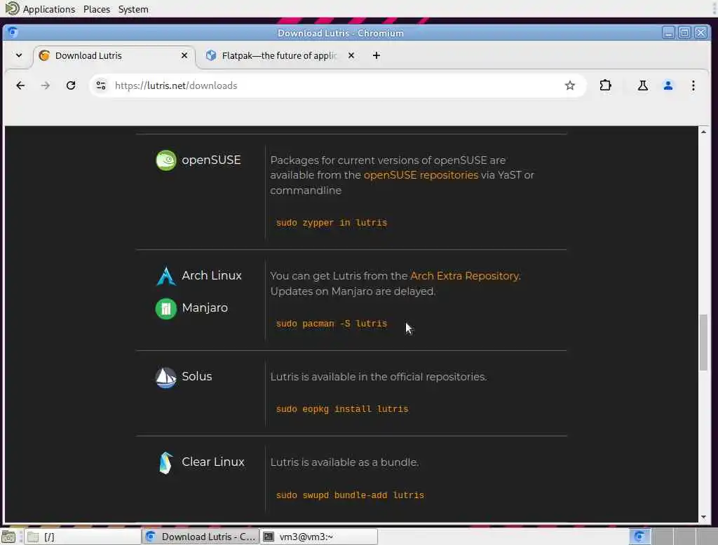The image size is (718, 545).
Task: Click the Arch Linux heading text
Action: [x=212, y=275]
